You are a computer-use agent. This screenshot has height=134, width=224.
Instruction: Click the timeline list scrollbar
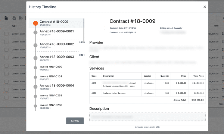click(84, 30)
